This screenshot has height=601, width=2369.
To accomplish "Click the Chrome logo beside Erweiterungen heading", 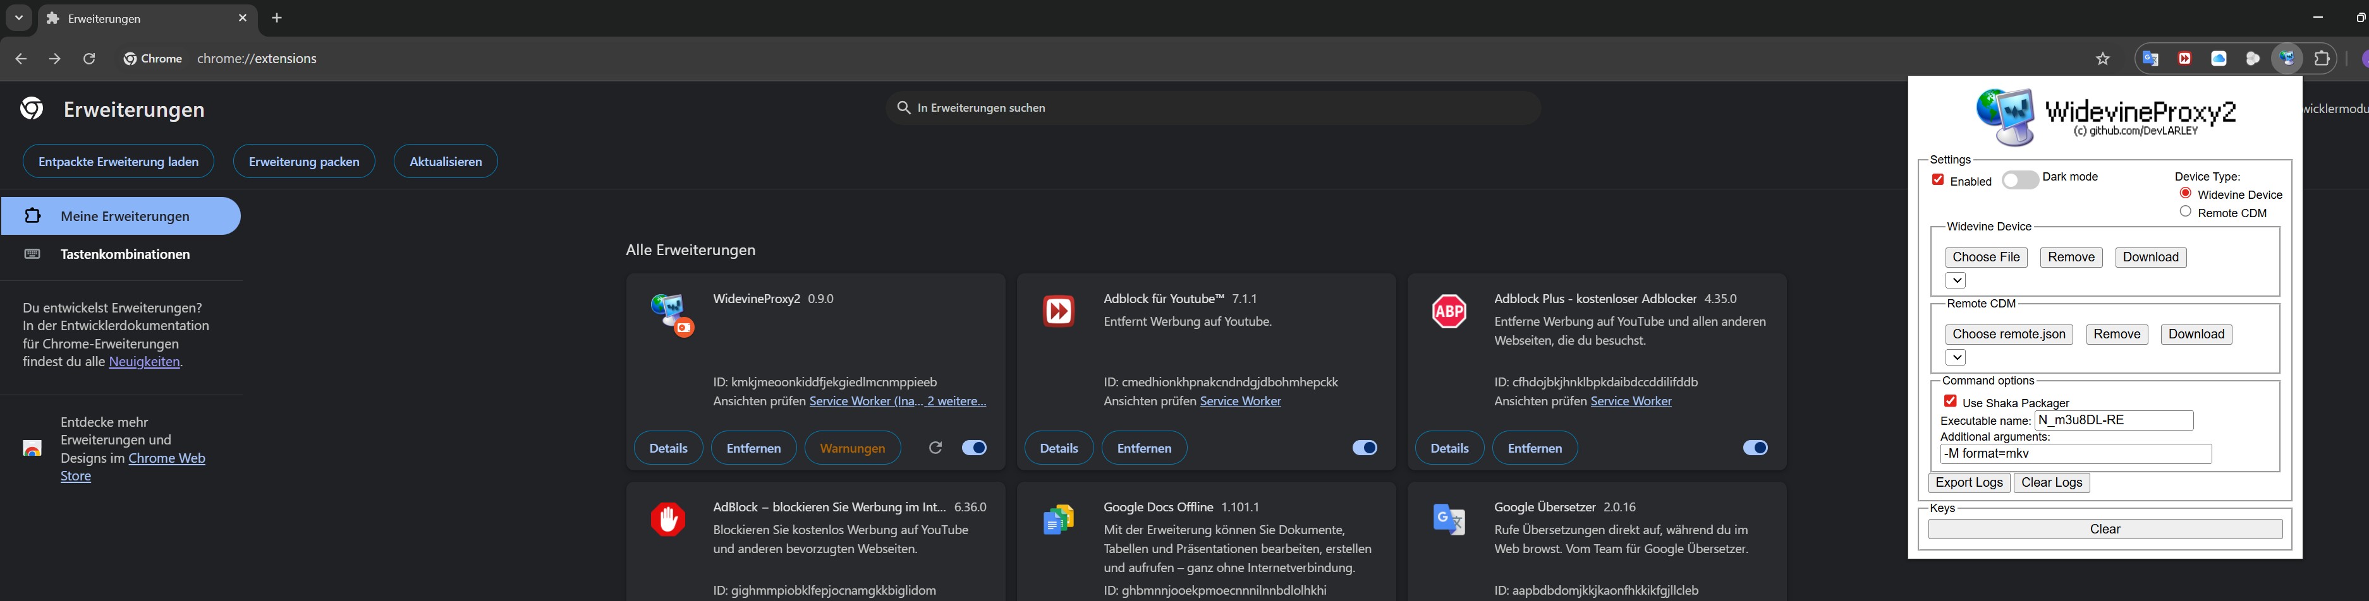I will pos(32,109).
